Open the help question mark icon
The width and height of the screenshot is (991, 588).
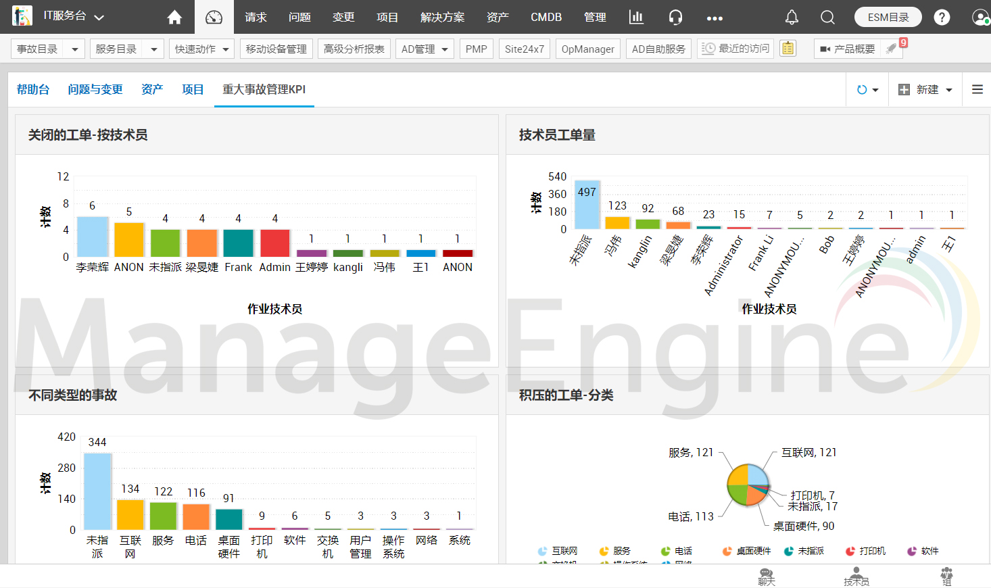coord(942,17)
